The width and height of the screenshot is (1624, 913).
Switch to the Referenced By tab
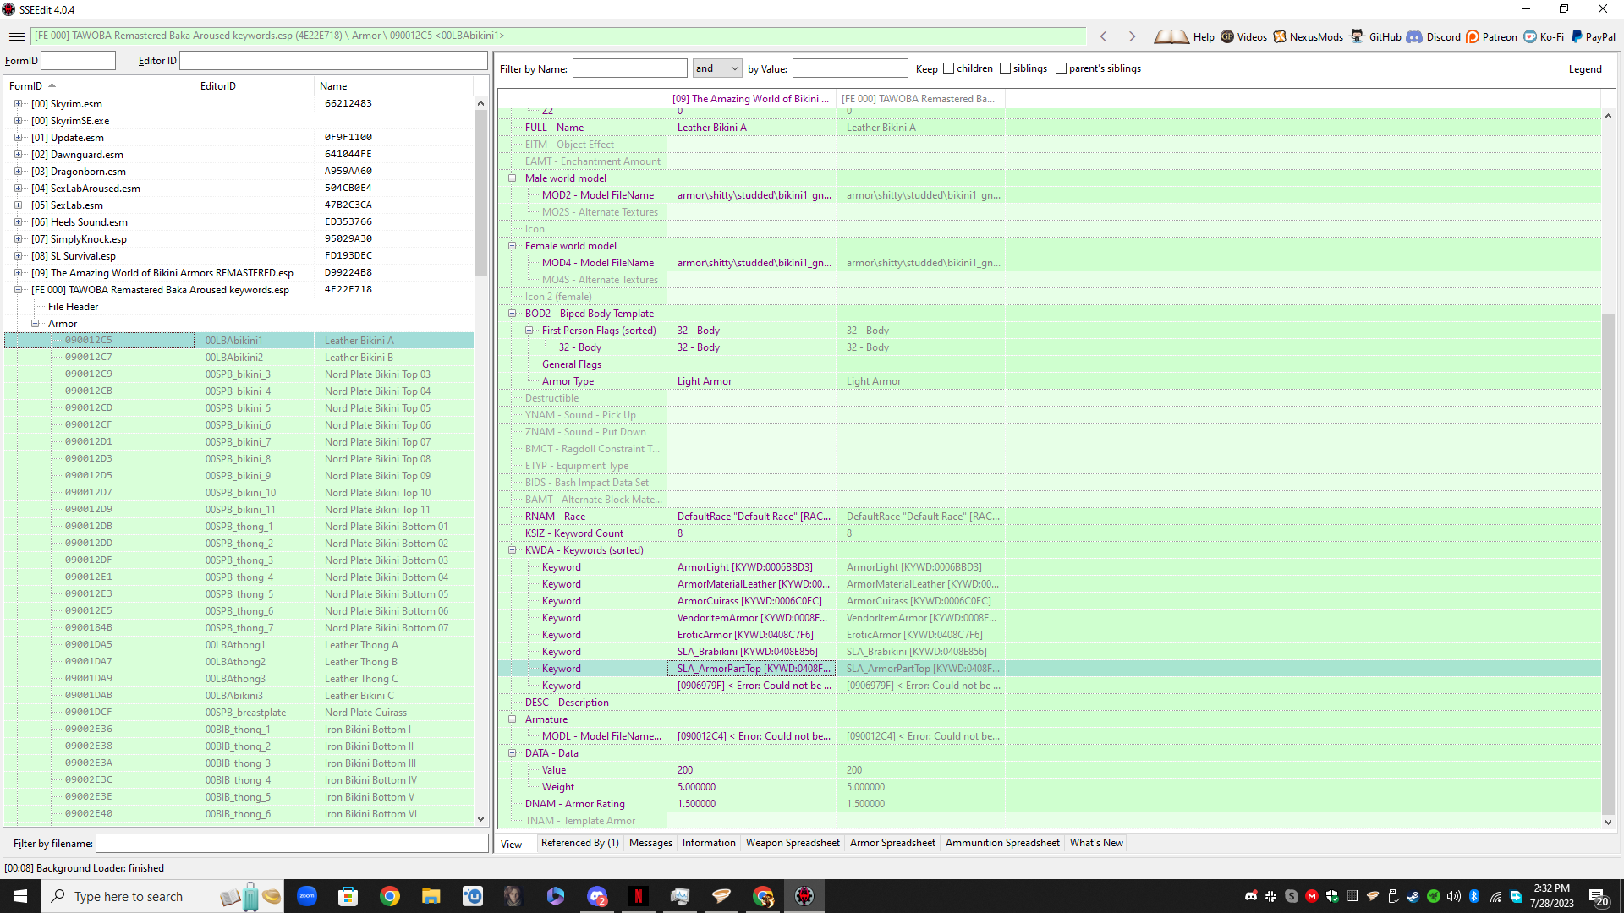click(579, 843)
